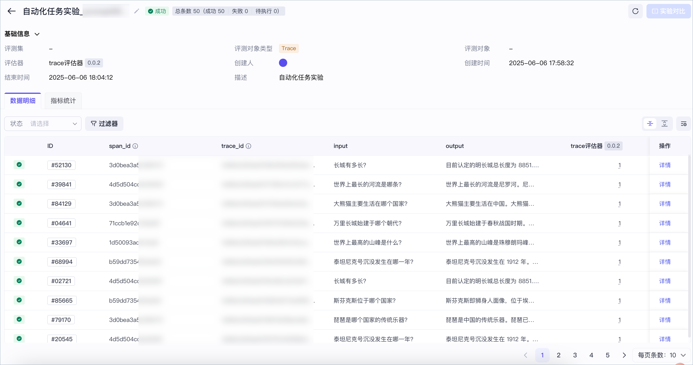Viewport: 693px width, 365px height.
Task: Click status icon of row #39841
Action: tap(19, 184)
